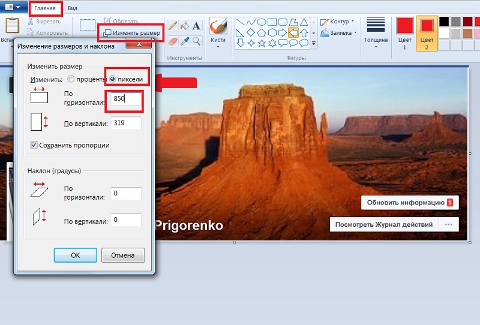
Task: Open the Вид ribbon tab
Action: [x=73, y=8]
